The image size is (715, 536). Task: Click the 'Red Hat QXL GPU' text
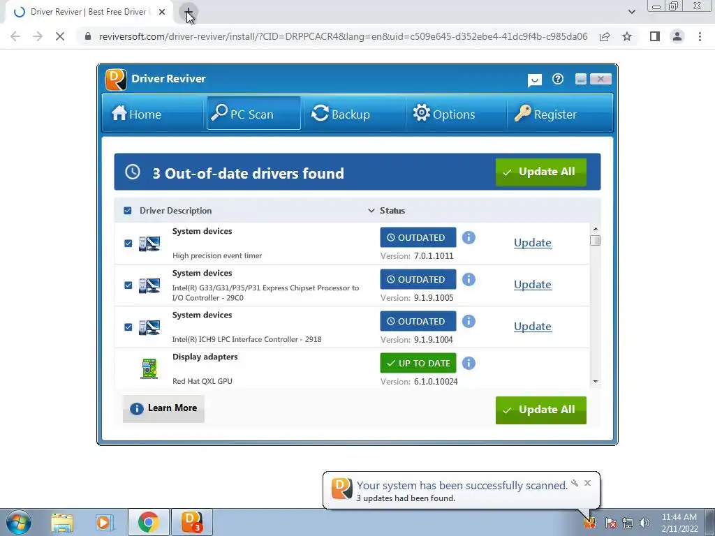point(202,381)
